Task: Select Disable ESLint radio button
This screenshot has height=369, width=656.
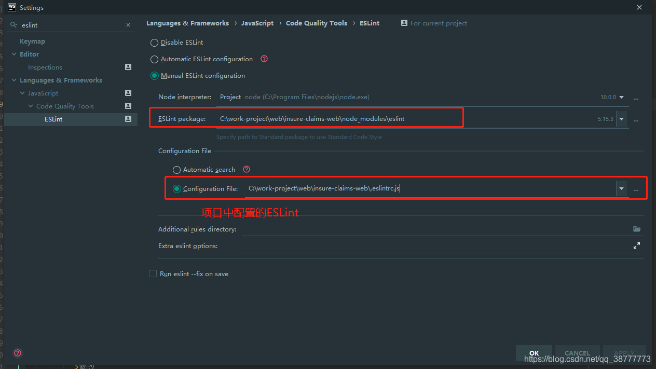Action: pos(154,43)
